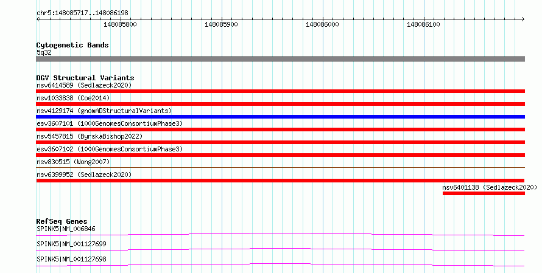Click the nsv6414589 (Sedlazeck2020) variant label
This screenshot has height=273, width=542.
(x=84, y=85)
